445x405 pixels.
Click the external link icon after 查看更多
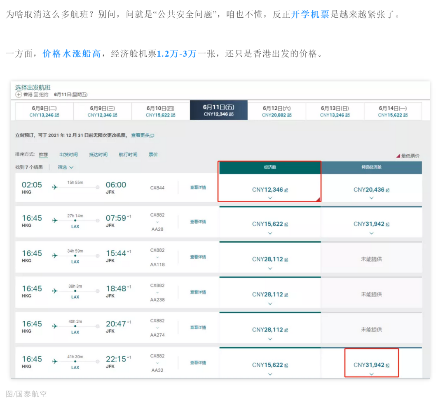click(x=152, y=136)
